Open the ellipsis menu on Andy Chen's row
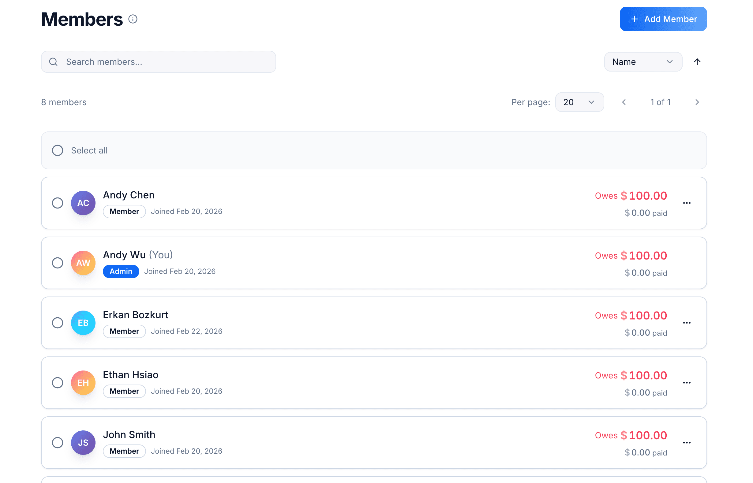The width and height of the screenshot is (753, 483). (x=687, y=203)
